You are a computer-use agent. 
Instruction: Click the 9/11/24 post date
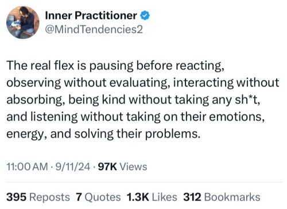pos(73,167)
